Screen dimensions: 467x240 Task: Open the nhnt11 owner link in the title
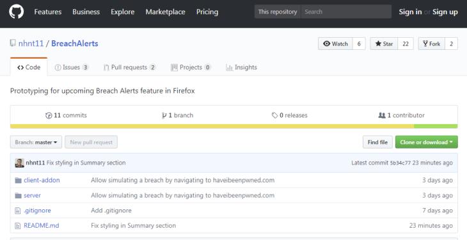click(31, 44)
